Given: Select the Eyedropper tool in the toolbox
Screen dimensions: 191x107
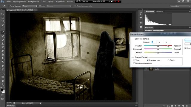Looking at the screenshot, I should tap(3, 32).
